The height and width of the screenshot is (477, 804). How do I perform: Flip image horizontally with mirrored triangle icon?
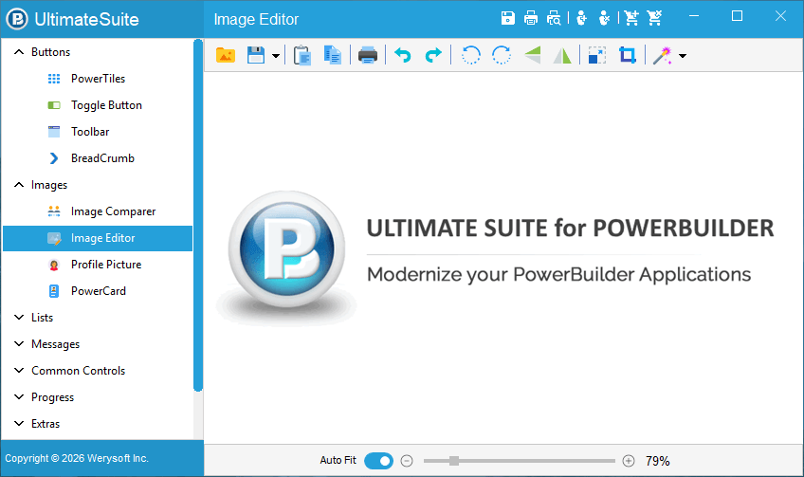pyautogui.click(x=562, y=55)
